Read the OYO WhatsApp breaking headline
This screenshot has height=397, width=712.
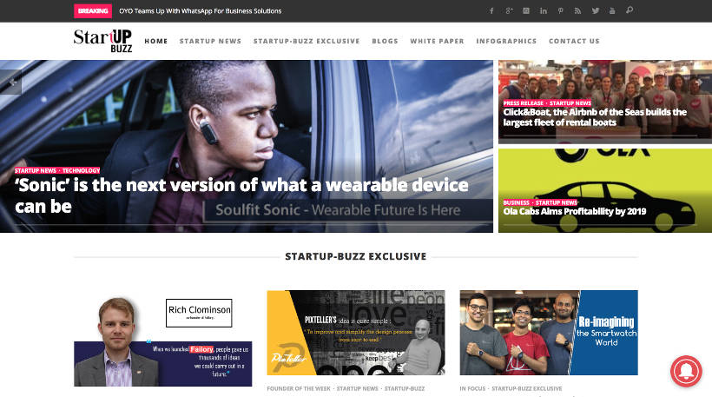pos(201,11)
